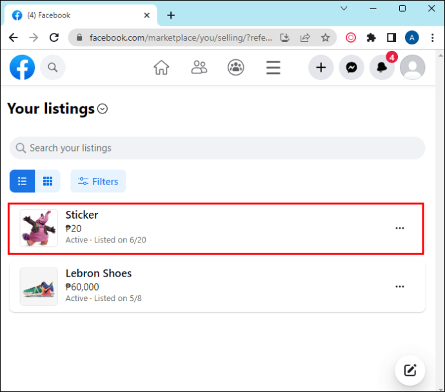Open the Sticker listing title
Screen dimensions: 445x392
pyautogui.click(x=82, y=215)
